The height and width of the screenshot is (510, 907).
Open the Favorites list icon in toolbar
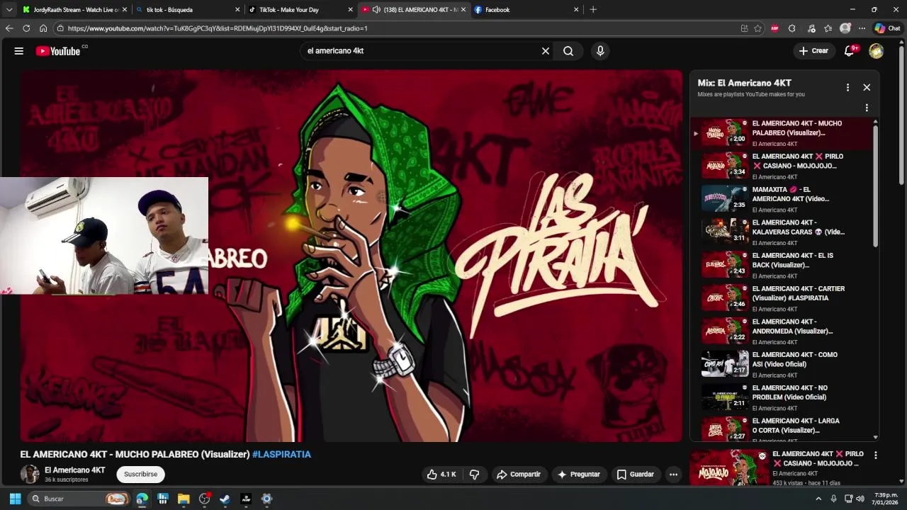click(828, 28)
